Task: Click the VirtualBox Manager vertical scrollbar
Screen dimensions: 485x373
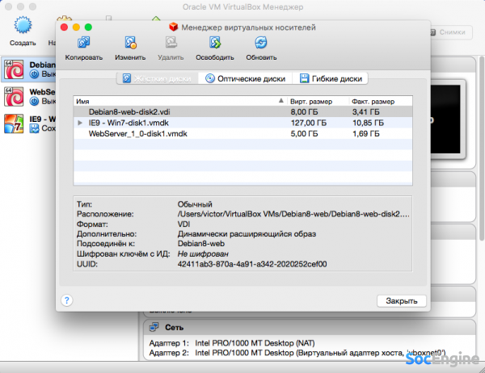Action: click(x=482, y=149)
